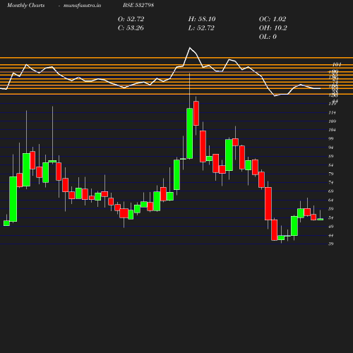Click the low value 'L: 52.72'
Image resolution: width=353 pixels, height=353 pixels.
coord(201,28)
